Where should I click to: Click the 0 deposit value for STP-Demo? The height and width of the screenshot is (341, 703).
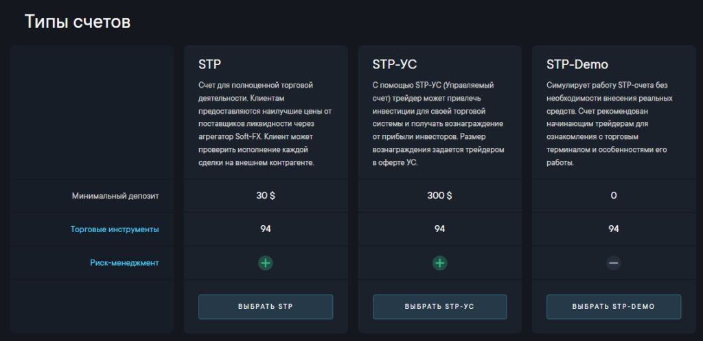[x=614, y=196]
